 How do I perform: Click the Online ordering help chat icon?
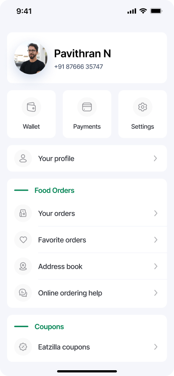coord(23,293)
